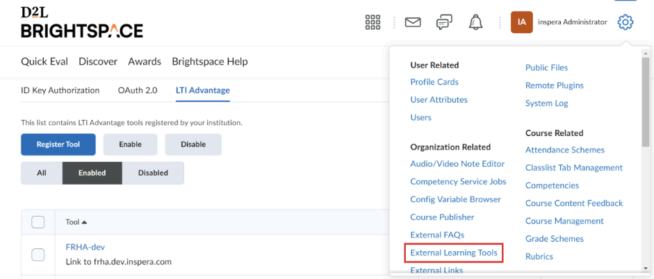Click the 'Organization Related' heading text
This screenshot has width=654, height=279.
tap(450, 147)
